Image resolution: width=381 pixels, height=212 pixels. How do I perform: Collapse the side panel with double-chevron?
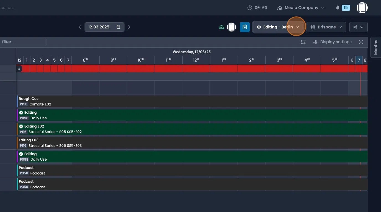19,68
